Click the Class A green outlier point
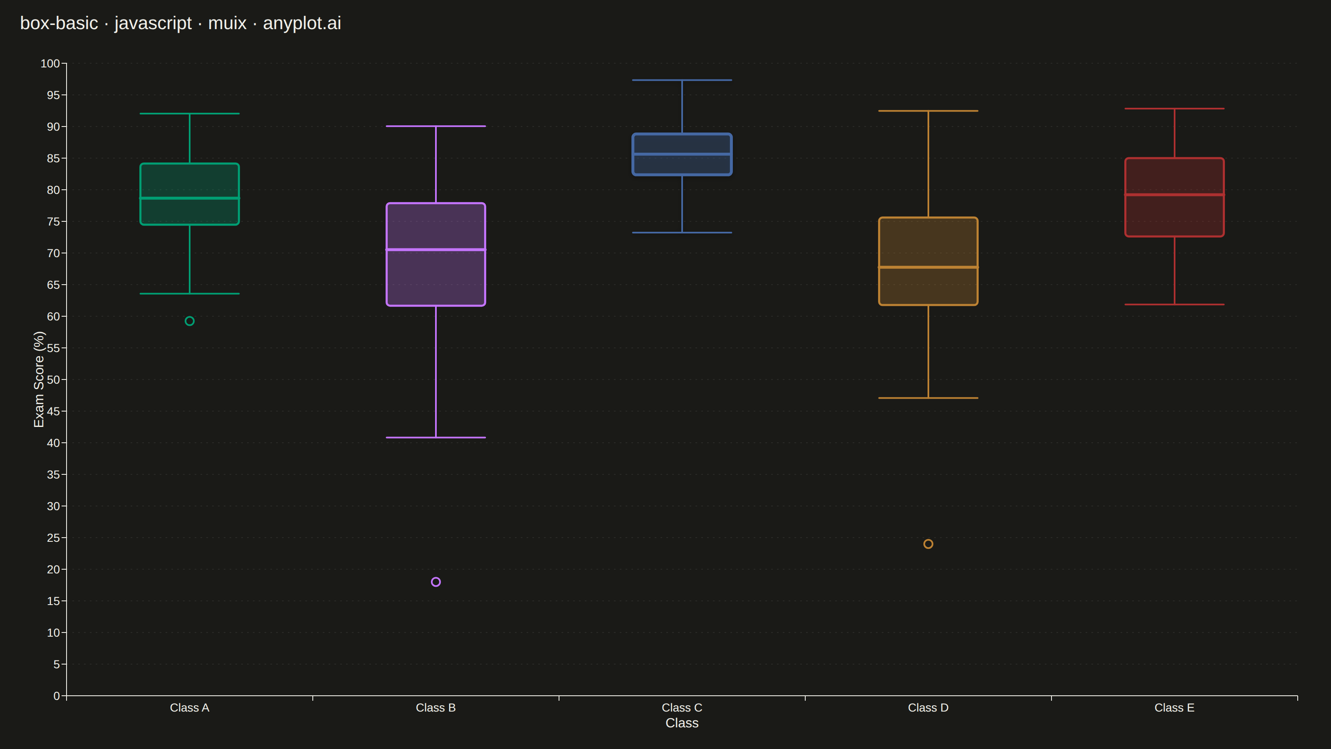Screen dimensions: 1331x749 point(190,321)
